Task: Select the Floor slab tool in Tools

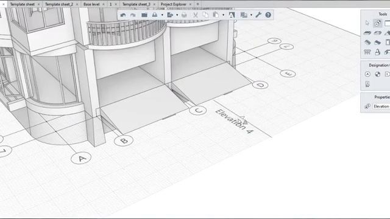Action: click(x=367, y=33)
